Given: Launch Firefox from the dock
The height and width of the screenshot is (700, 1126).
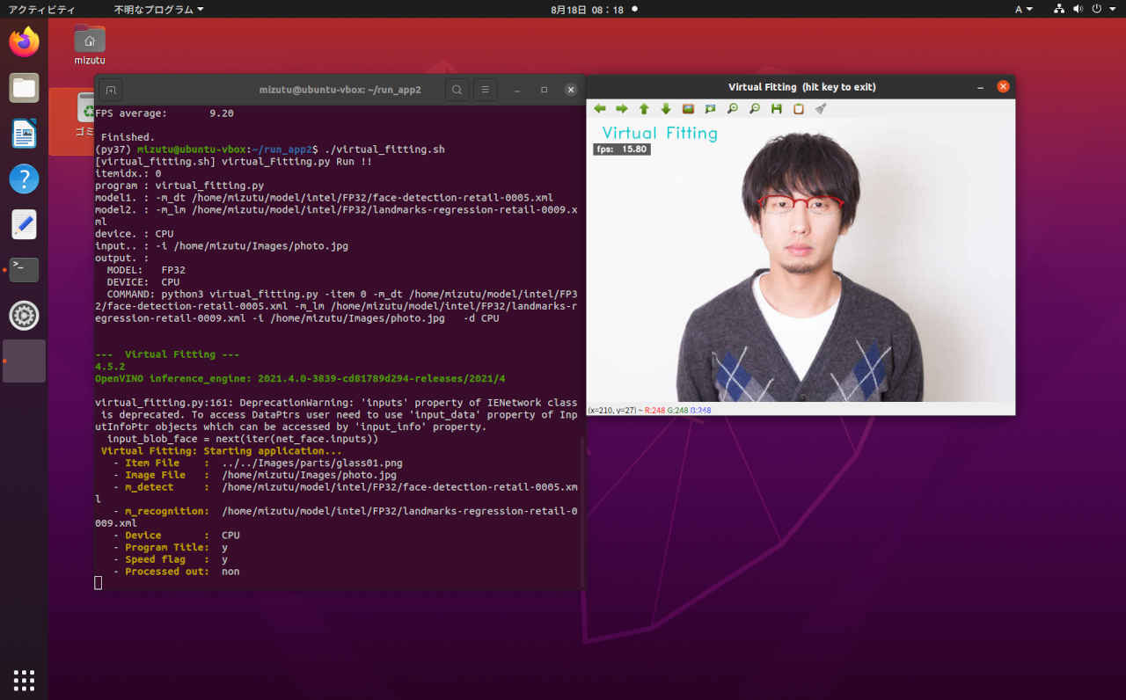Looking at the screenshot, I should coord(24,42).
